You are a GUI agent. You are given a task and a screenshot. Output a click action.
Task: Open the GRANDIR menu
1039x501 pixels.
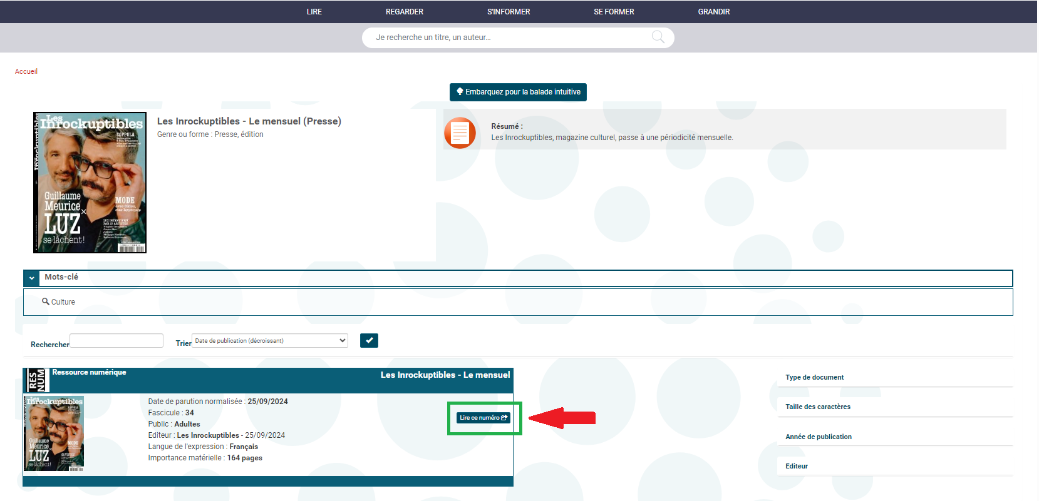[713, 12]
